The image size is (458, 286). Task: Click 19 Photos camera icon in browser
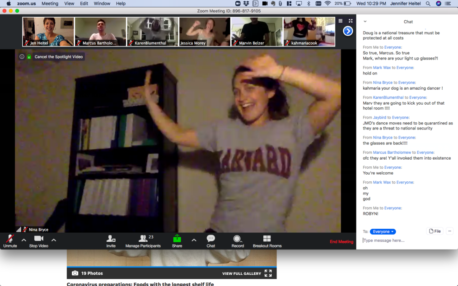[75, 273]
